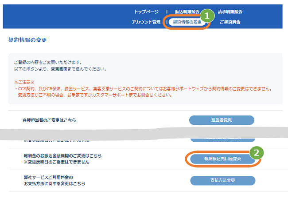Open ご契約料金 menu item
This screenshot has height=203, width=288.
[230, 22]
